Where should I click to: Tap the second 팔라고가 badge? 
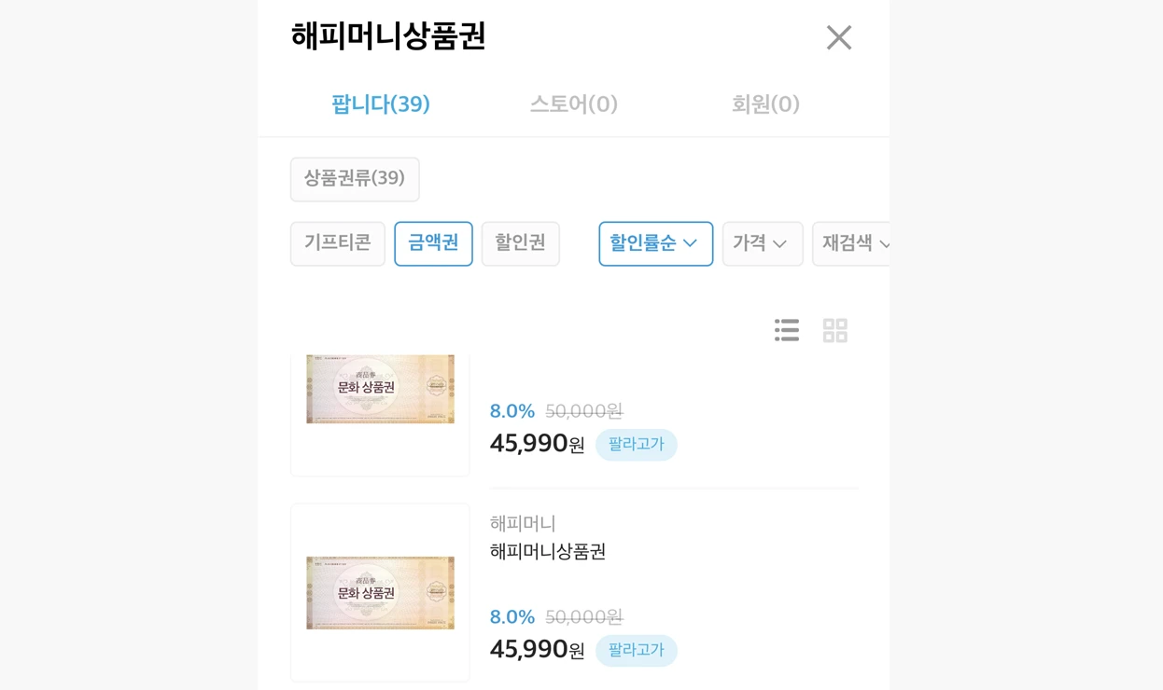tap(637, 650)
